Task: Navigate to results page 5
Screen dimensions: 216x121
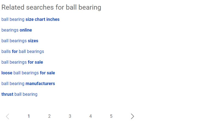Action: click(x=111, y=116)
